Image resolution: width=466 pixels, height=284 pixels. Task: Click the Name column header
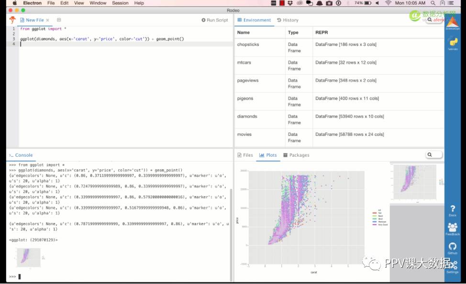pos(244,33)
